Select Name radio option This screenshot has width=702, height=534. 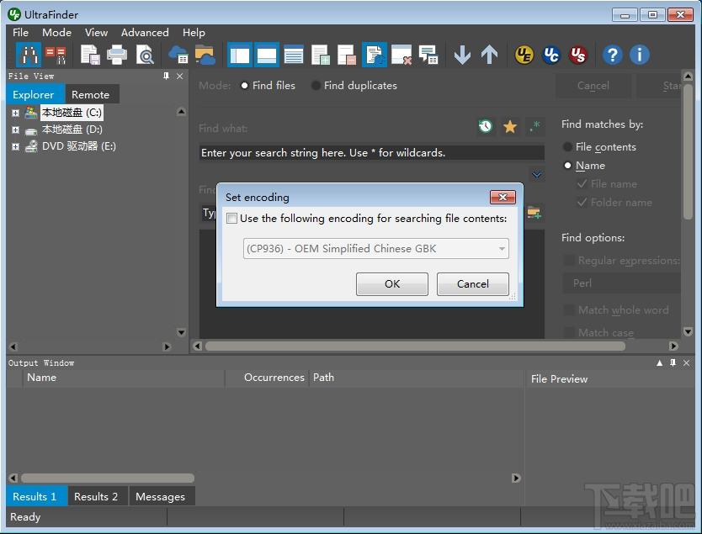pyautogui.click(x=567, y=166)
